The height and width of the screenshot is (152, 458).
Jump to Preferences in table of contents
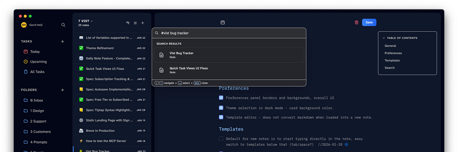[393, 53]
